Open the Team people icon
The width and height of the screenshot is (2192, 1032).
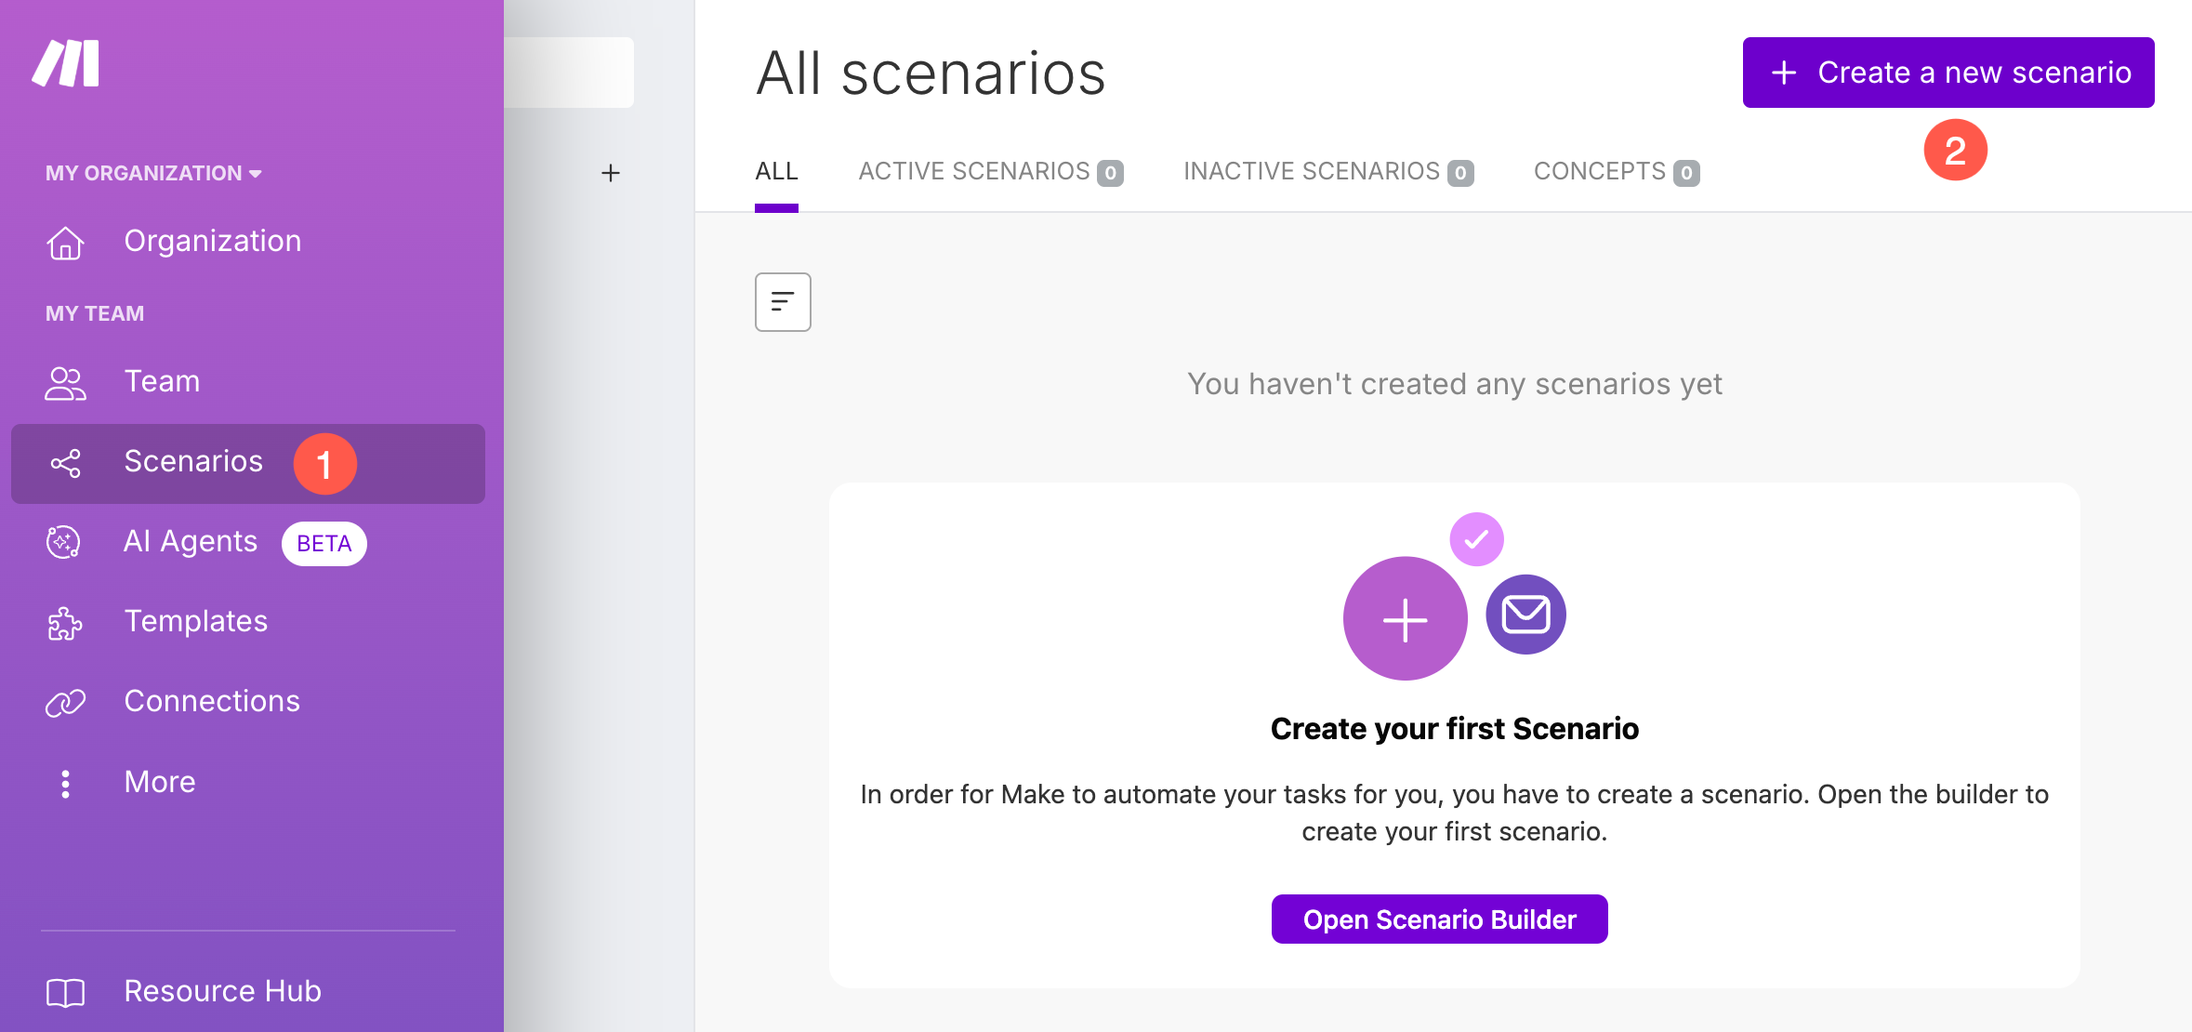(x=65, y=383)
